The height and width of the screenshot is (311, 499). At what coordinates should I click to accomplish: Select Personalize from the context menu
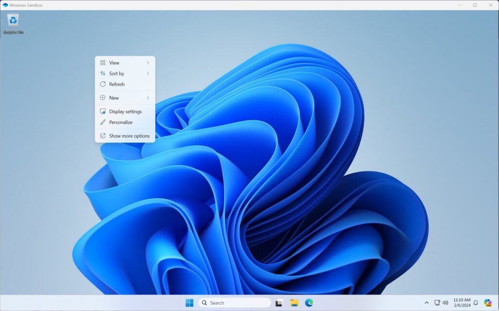coord(120,122)
